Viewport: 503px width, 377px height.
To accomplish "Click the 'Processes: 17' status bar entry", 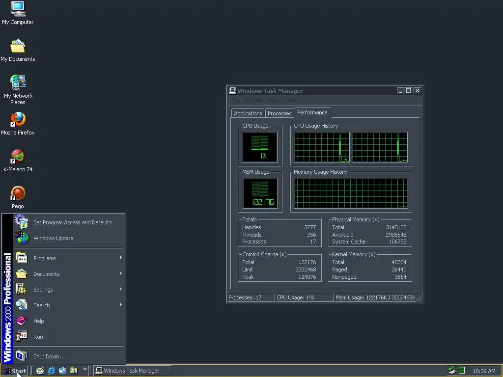I will (251, 297).
